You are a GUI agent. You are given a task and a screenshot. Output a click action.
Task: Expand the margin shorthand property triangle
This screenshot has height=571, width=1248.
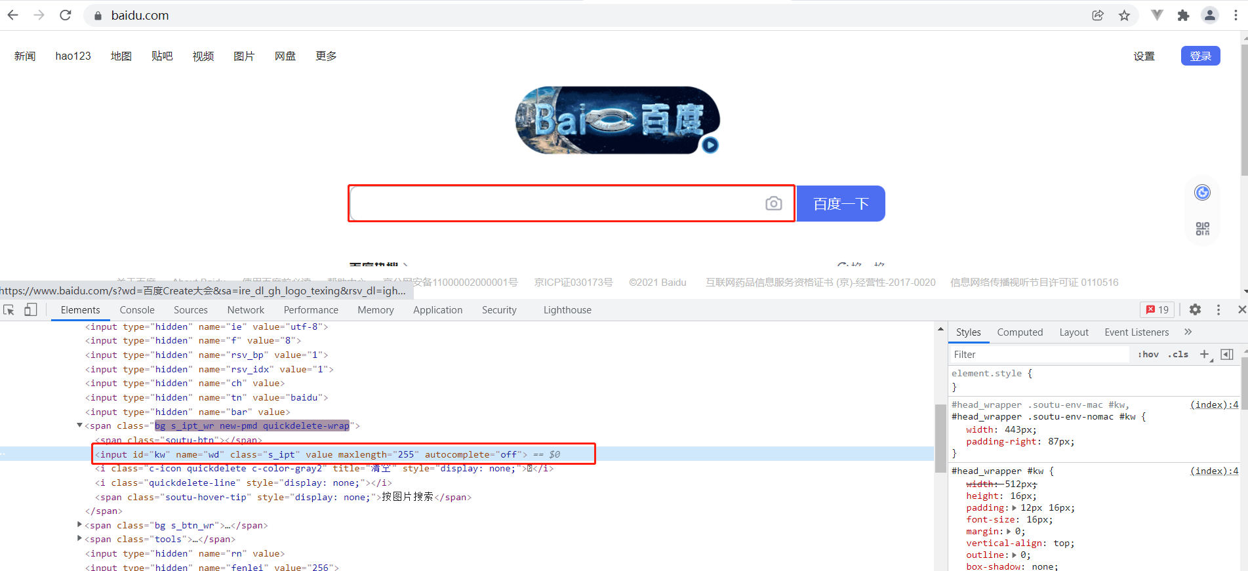click(1009, 531)
